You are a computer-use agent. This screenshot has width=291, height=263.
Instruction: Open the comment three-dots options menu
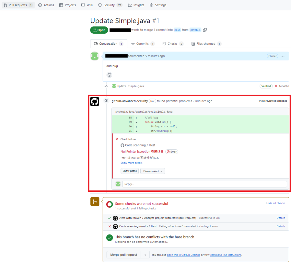[x=282, y=56]
